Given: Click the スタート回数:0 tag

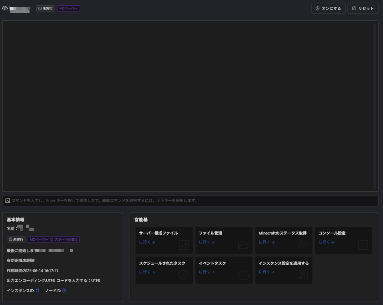Looking at the screenshot, I should (66, 239).
